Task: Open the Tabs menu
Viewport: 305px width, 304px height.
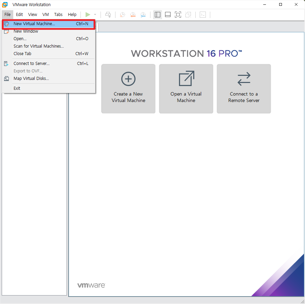Action: click(x=58, y=15)
